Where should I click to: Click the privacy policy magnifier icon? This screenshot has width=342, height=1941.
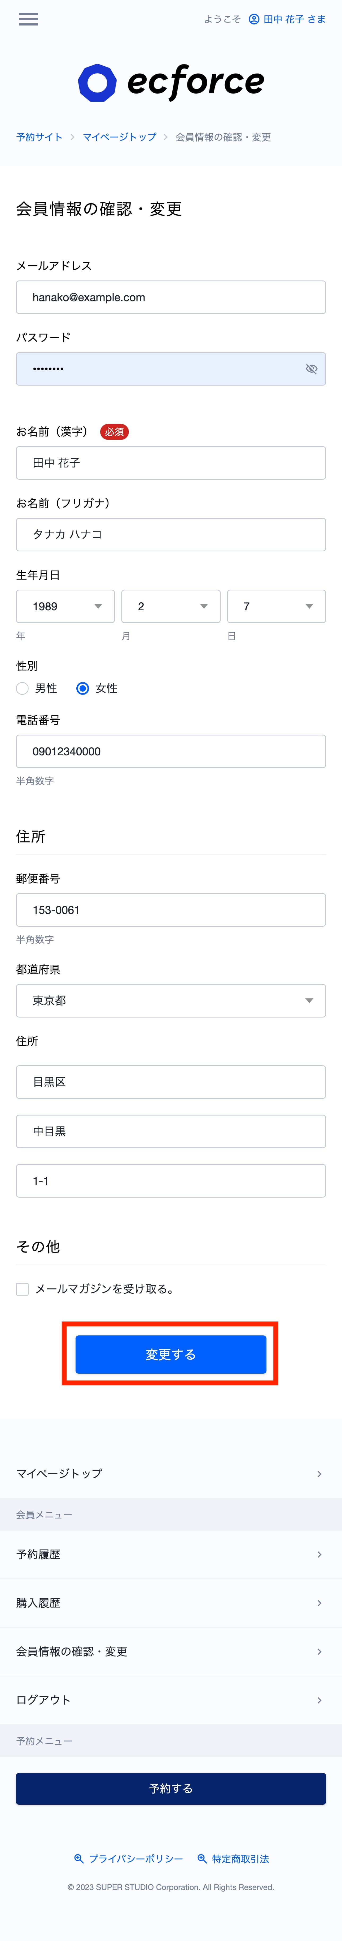tap(79, 1859)
